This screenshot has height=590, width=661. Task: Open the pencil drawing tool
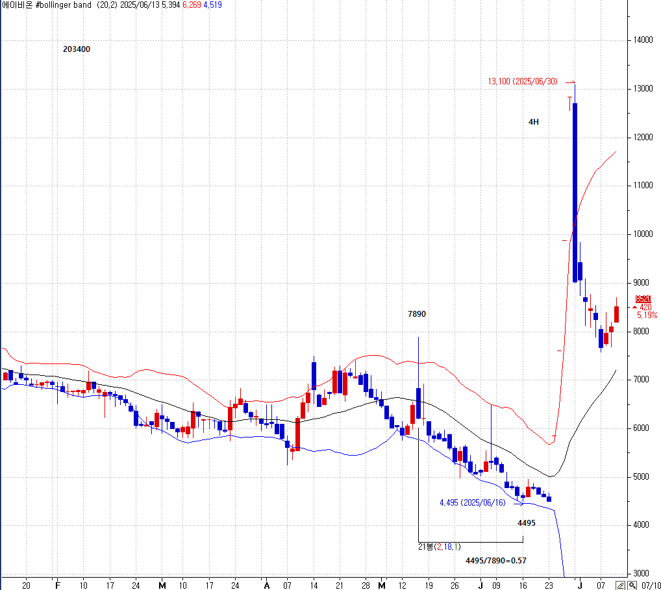[x=621, y=585]
